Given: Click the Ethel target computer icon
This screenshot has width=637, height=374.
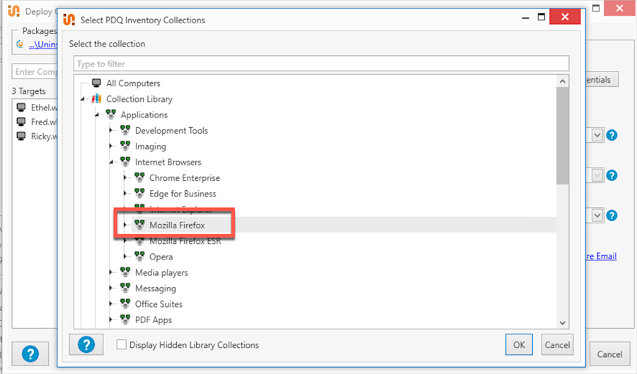Looking at the screenshot, I should click(x=21, y=107).
